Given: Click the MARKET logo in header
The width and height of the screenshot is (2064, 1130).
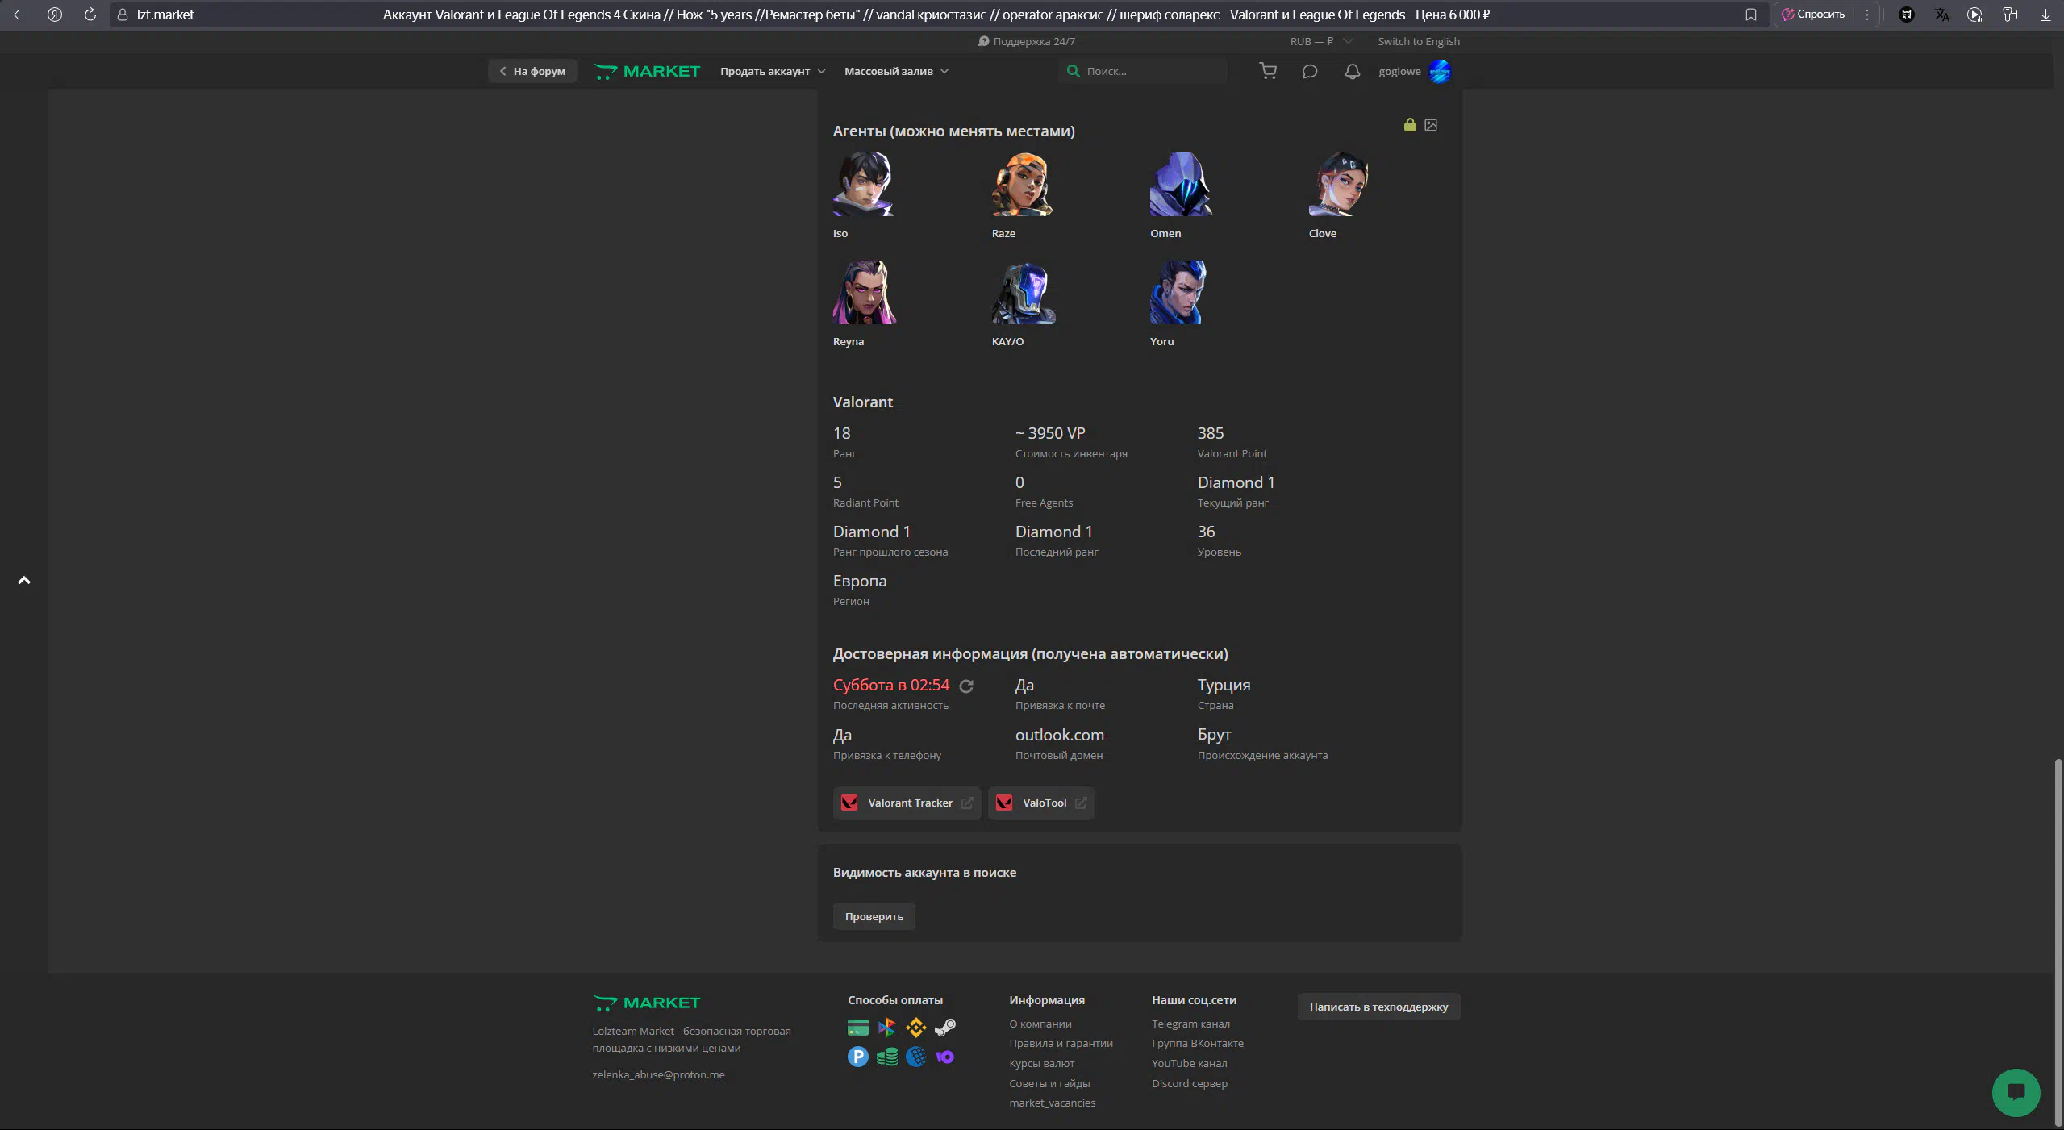Looking at the screenshot, I should [647, 71].
